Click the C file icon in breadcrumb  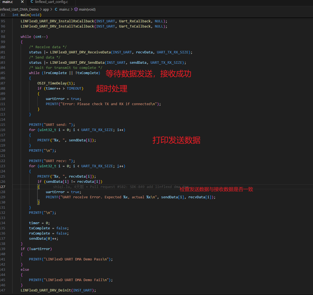pos(56,9)
